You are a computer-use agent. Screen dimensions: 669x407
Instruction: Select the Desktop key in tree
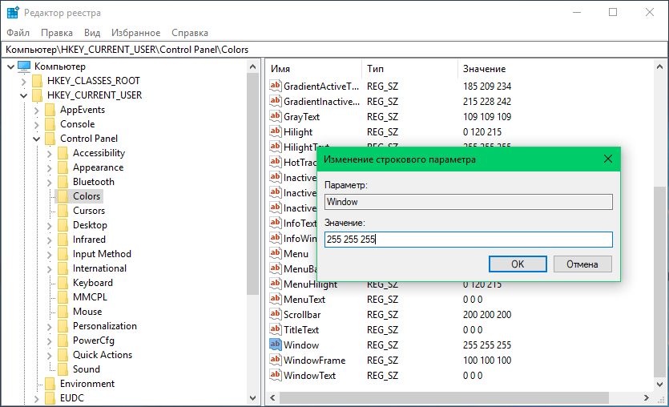pyautogui.click(x=90, y=225)
